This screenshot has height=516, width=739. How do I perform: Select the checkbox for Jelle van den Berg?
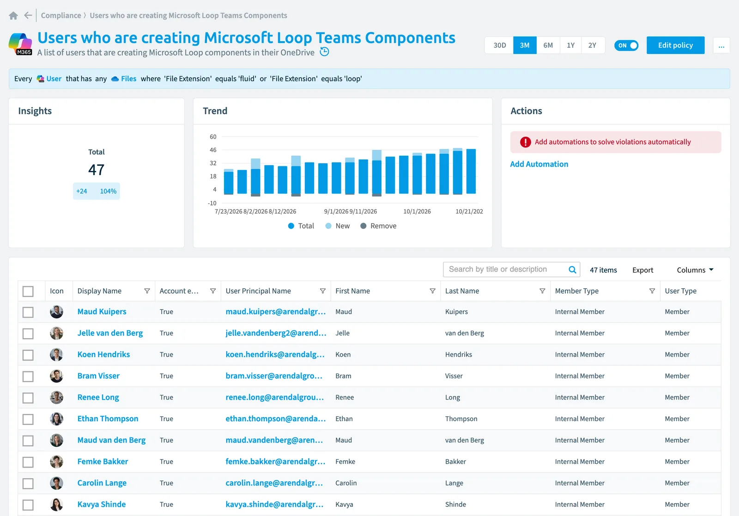pyautogui.click(x=28, y=334)
